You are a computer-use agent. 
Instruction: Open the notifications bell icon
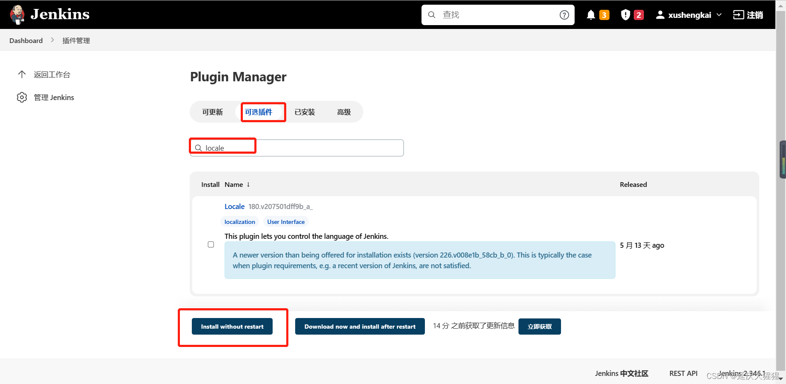pos(591,15)
